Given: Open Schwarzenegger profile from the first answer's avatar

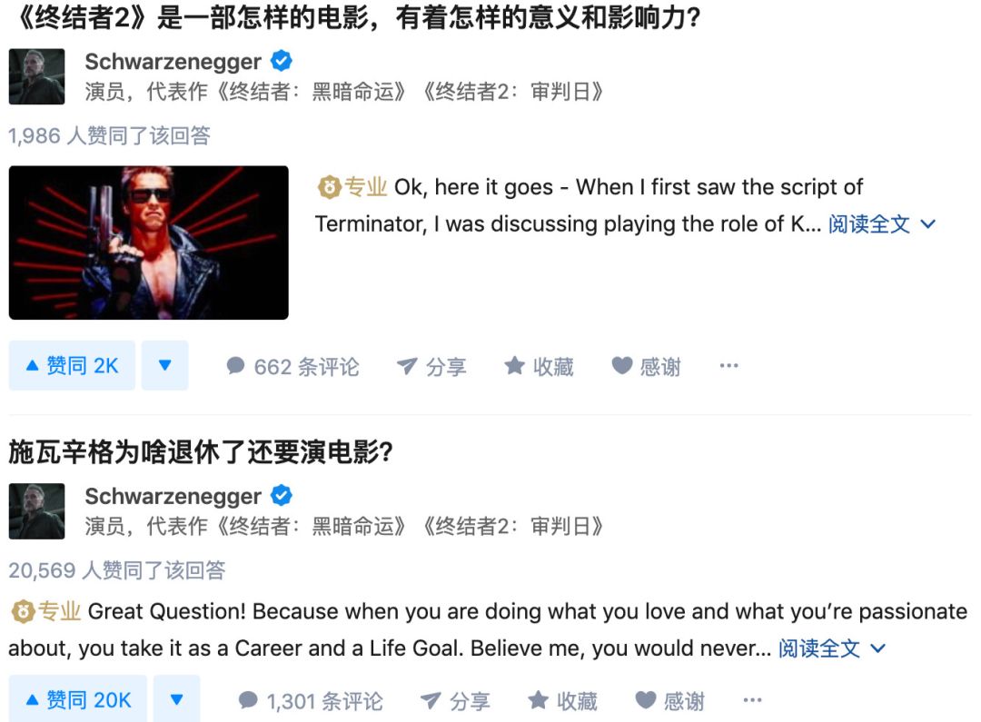Looking at the screenshot, I should pyautogui.click(x=37, y=76).
